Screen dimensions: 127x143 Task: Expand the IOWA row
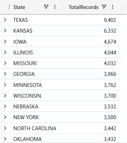click(x=5, y=42)
